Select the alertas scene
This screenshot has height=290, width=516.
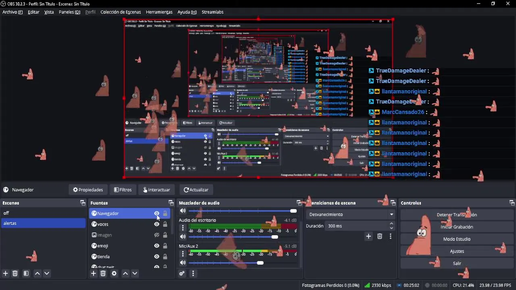pyautogui.click(x=43, y=223)
